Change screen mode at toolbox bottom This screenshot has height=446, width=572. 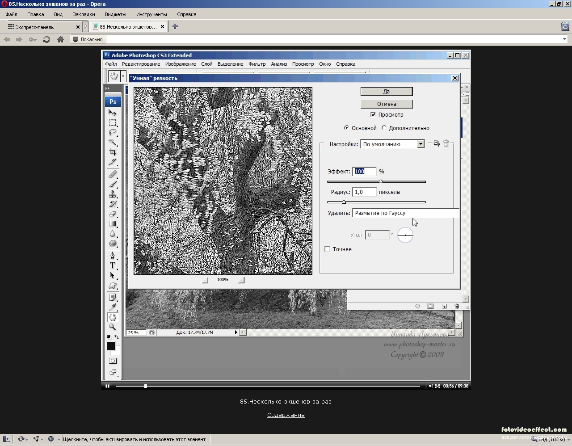(x=113, y=372)
